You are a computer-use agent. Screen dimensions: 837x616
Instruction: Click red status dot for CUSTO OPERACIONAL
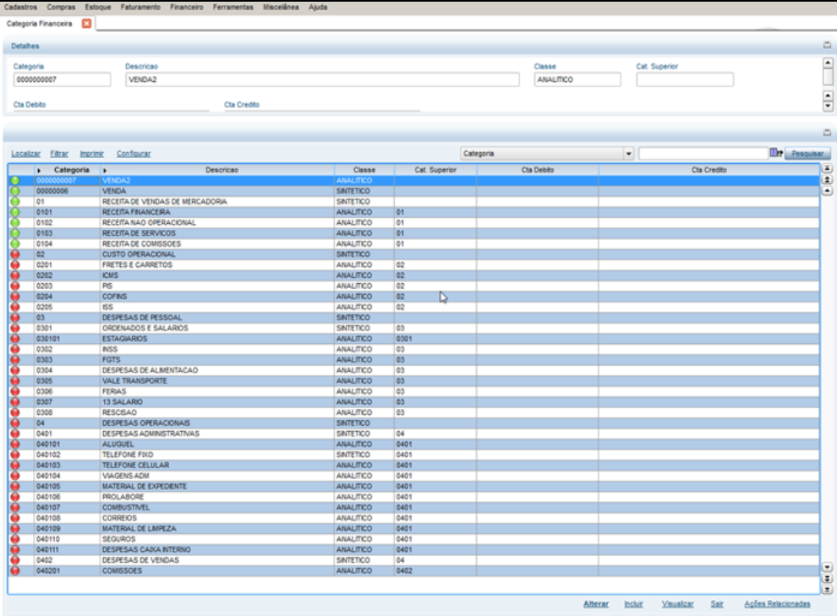pos(15,254)
